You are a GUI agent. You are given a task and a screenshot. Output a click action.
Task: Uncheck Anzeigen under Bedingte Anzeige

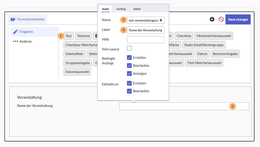[x=129, y=73]
